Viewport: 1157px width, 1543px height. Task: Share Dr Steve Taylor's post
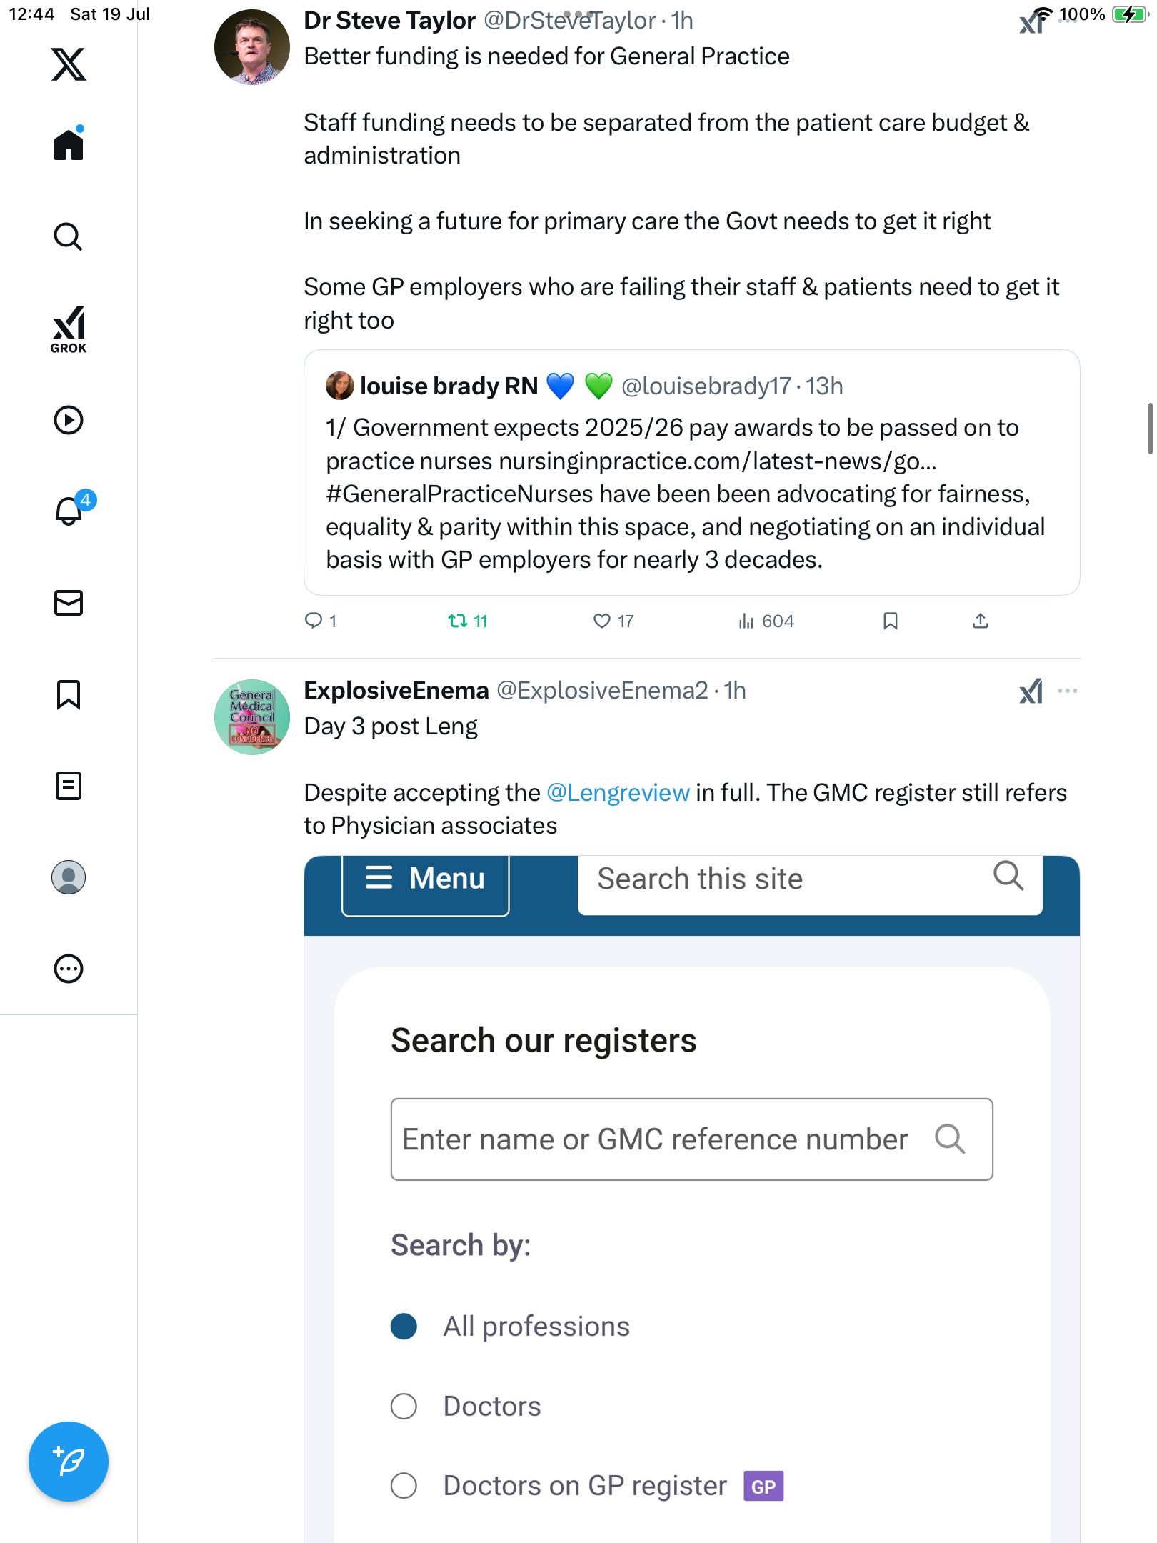point(981,621)
